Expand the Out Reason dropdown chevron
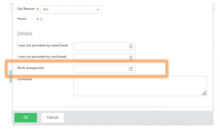The width and height of the screenshot is (220, 130). pos(98,10)
